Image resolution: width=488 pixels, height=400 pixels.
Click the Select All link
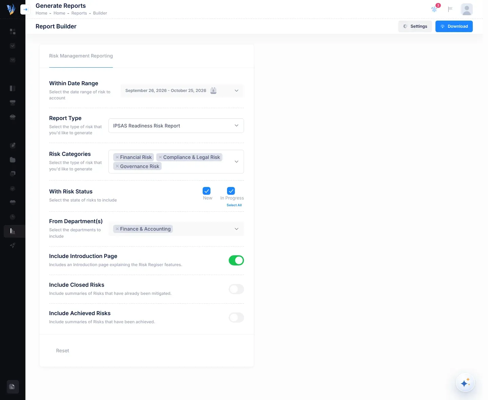[234, 205]
